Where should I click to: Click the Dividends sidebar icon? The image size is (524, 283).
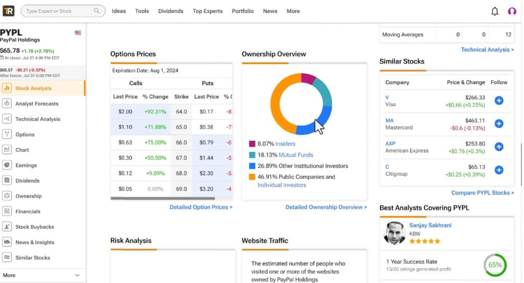tap(7, 180)
